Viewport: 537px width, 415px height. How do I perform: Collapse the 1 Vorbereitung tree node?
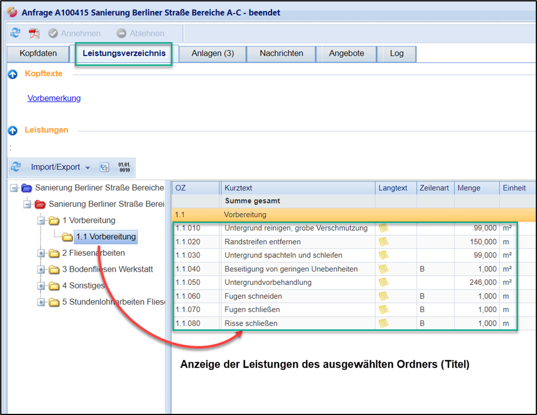tap(41, 221)
